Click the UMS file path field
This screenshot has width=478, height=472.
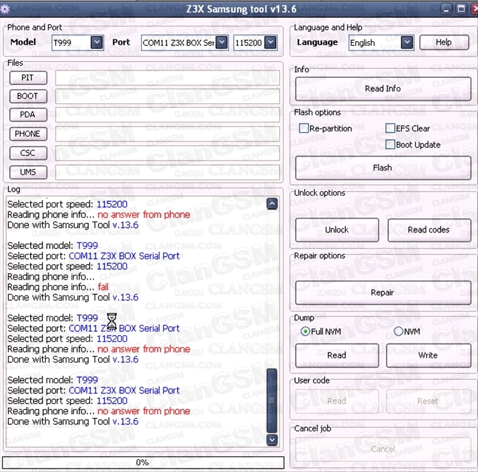pyautogui.click(x=168, y=172)
